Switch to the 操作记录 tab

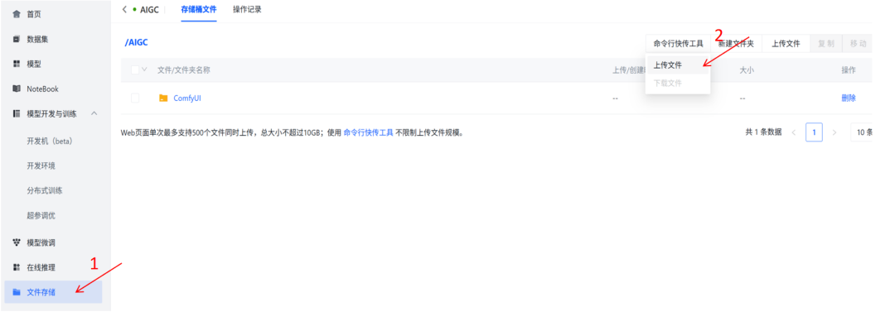(x=247, y=10)
